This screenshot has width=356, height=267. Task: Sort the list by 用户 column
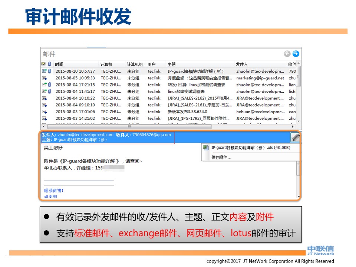(x=156, y=65)
